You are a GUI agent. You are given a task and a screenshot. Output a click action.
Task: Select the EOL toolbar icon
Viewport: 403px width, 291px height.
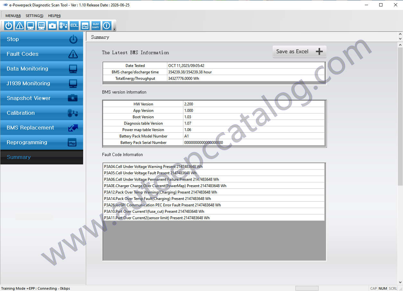coord(74,26)
